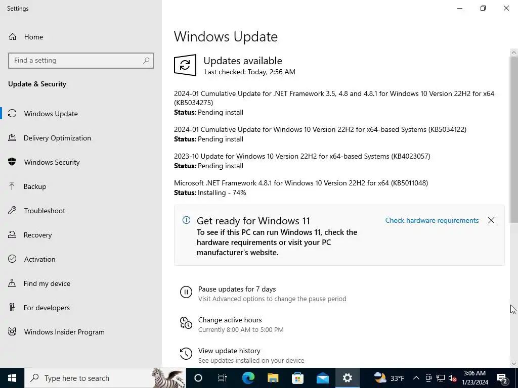This screenshot has height=388, width=518.
Task: Open Delivery Optimization settings
Action: 80,138
